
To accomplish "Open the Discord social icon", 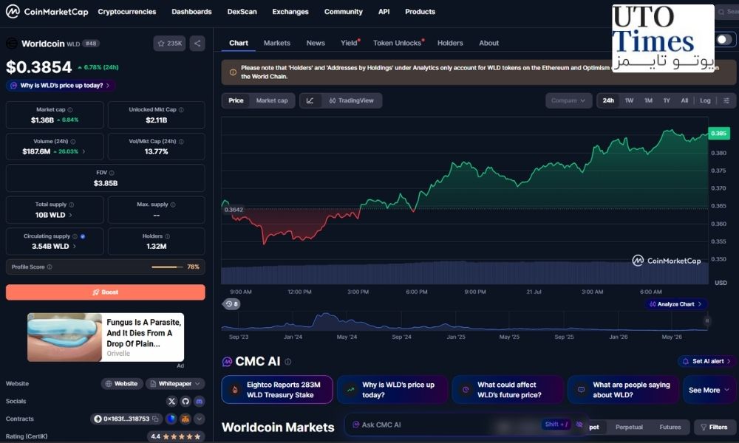I will tap(200, 401).
